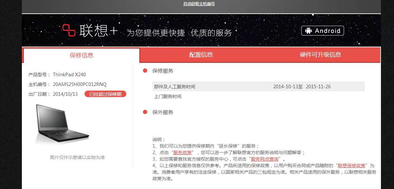Click the 图片仅作示意请以实物为准 caption
This screenshot has height=189, width=394.
77,157
